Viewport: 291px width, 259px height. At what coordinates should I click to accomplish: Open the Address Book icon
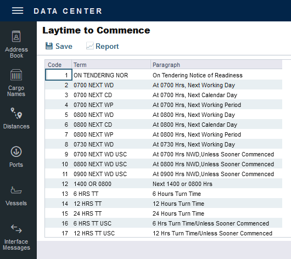[16, 36]
